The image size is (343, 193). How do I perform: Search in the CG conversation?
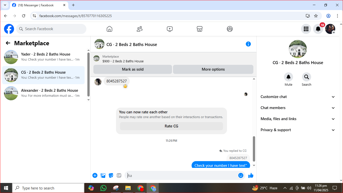point(307,77)
